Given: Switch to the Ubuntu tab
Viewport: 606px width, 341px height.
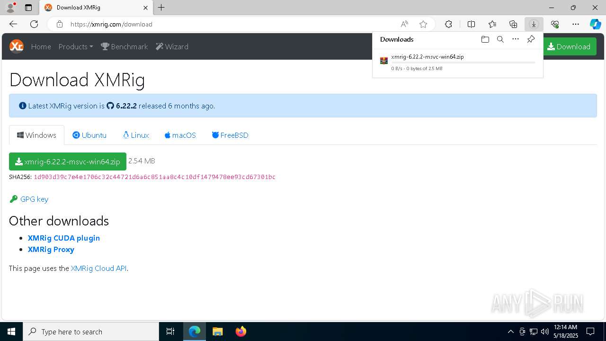Looking at the screenshot, I should click(89, 135).
